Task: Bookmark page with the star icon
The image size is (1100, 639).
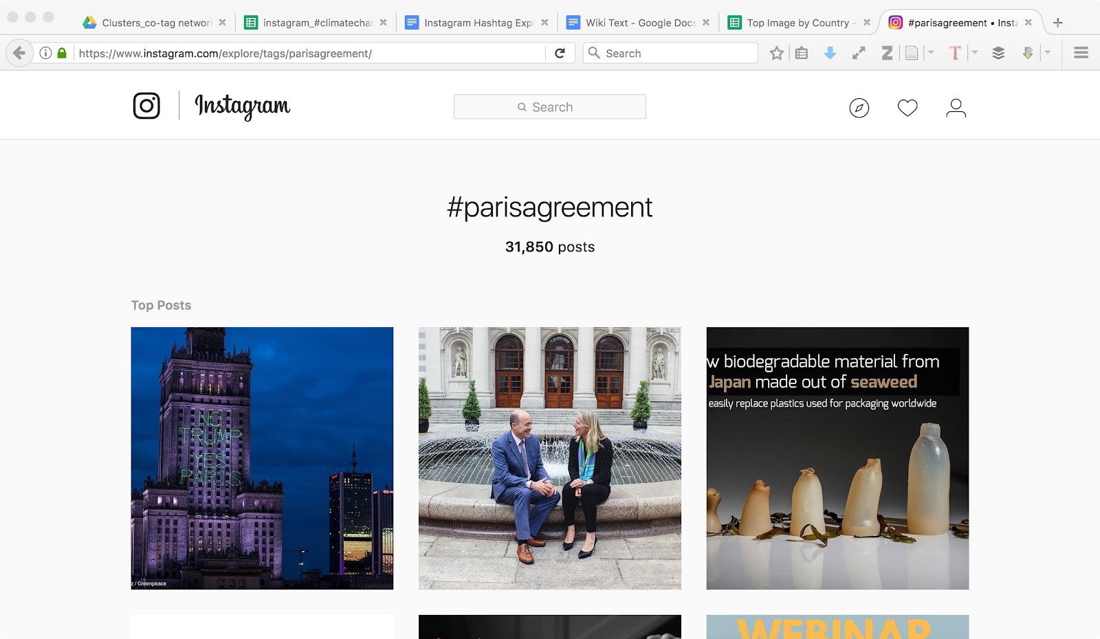Action: (777, 53)
